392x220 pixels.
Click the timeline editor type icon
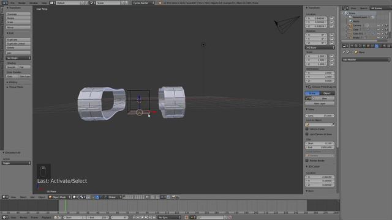(5, 218)
